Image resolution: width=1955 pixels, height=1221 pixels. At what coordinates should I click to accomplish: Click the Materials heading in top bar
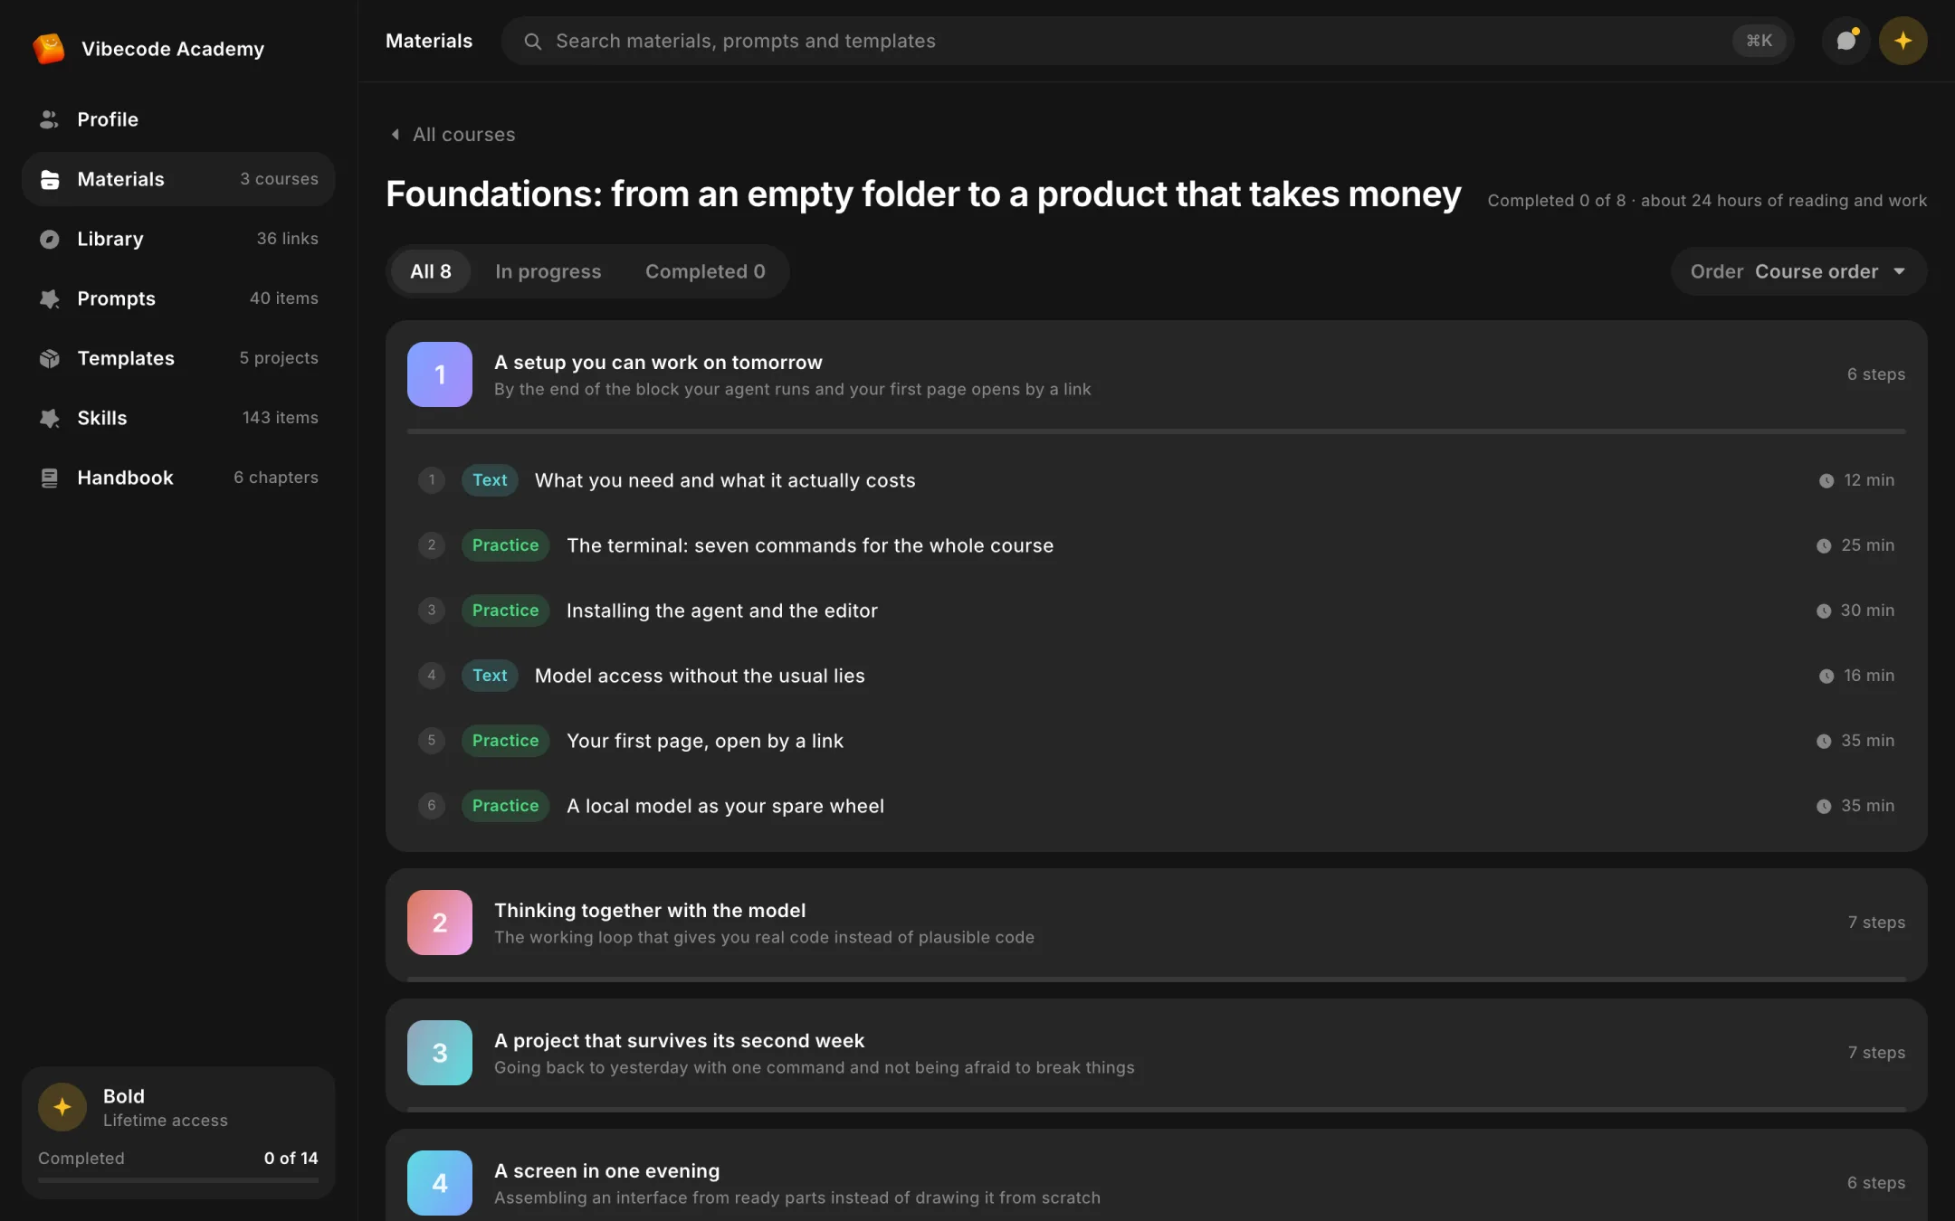429,41
